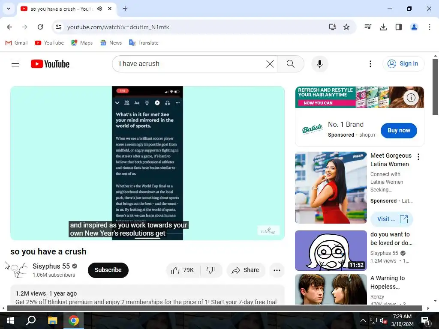The height and width of the screenshot is (329, 439).
Task: Click Visit button on sponsored ad
Action: click(x=392, y=219)
